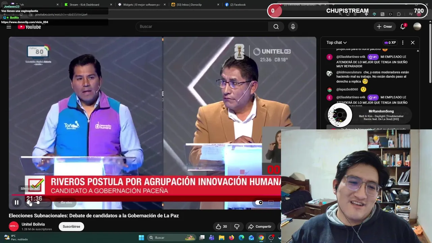Viewport: 432px width, 243px height.
Task: Click the @lapazbo8060 chat username
Action: click(347, 89)
